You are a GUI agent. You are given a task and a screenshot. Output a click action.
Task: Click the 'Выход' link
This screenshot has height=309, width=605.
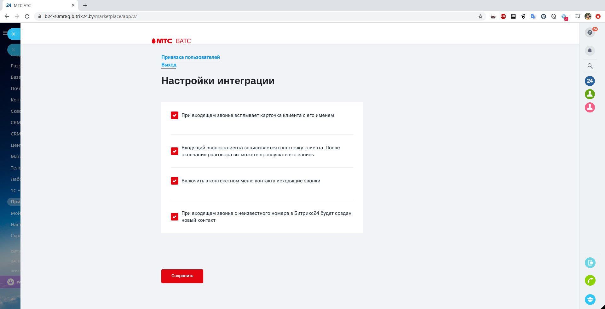(x=169, y=65)
